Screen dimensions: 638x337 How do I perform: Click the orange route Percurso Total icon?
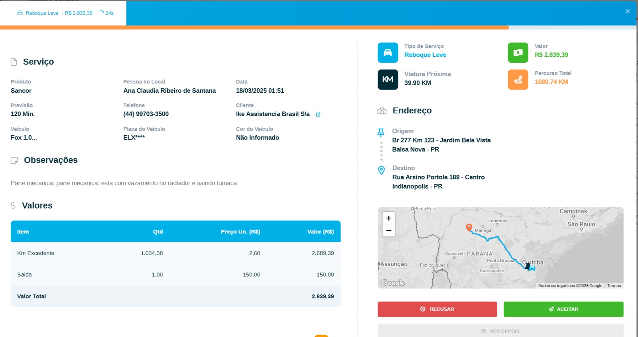pyautogui.click(x=518, y=80)
